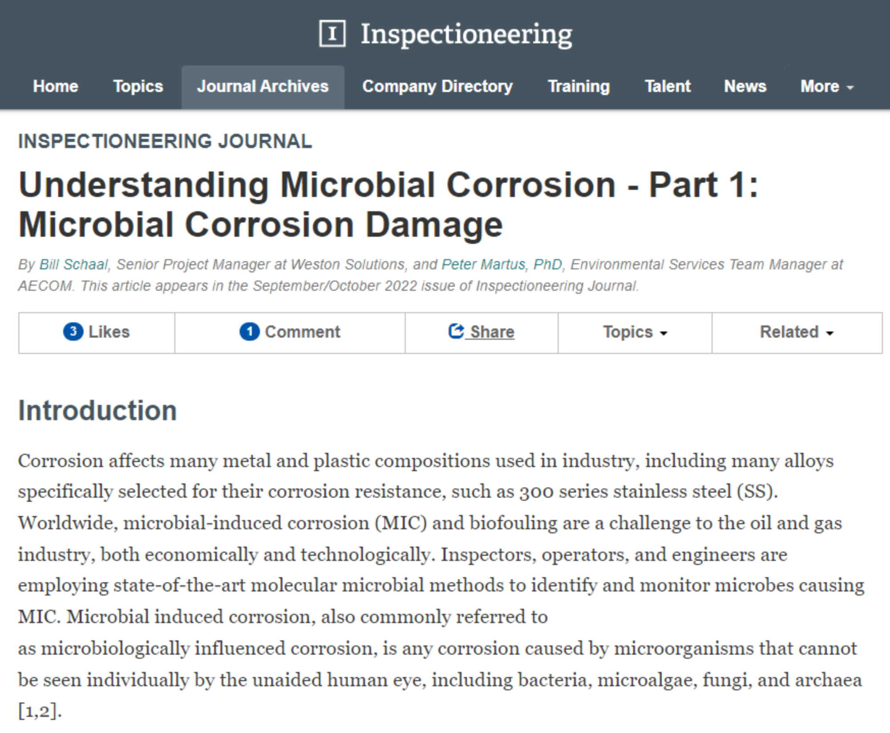Click the Likes button
The width and height of the screenshot is (890, 733).
point(96,332)
